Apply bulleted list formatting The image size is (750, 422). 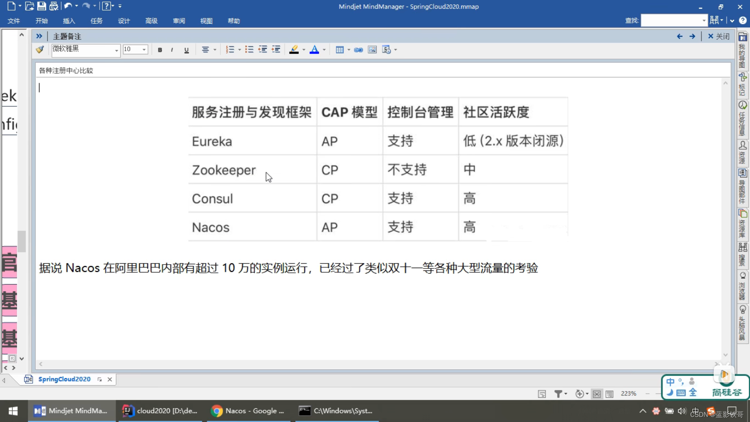point(249,50)
